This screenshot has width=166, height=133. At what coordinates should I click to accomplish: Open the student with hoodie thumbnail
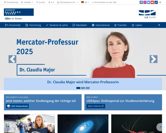tap(29, 124)
